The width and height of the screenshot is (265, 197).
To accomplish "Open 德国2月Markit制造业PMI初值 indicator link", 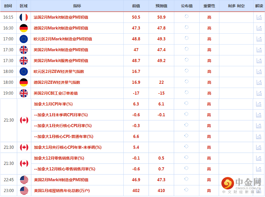I will 61,28.
